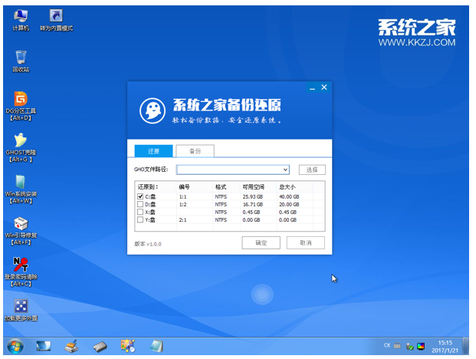Viewport: 476px width, 359px height.
Task: Check the Y:盘 checkbox
Action: click(x=140, y=219)
